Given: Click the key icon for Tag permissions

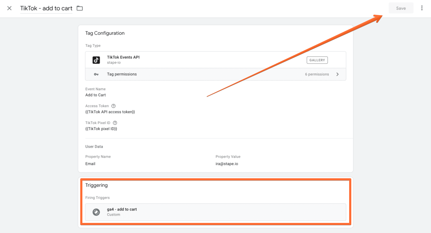Looking at the screenshot, I should pyautogui.click(x=96, y=74).
